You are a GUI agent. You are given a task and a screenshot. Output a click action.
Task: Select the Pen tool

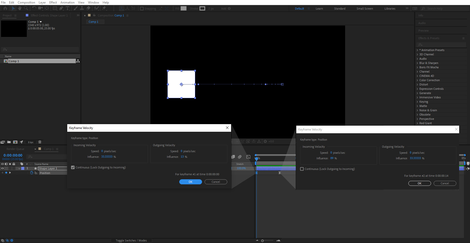pyautogui.click(x=61, y=8)
